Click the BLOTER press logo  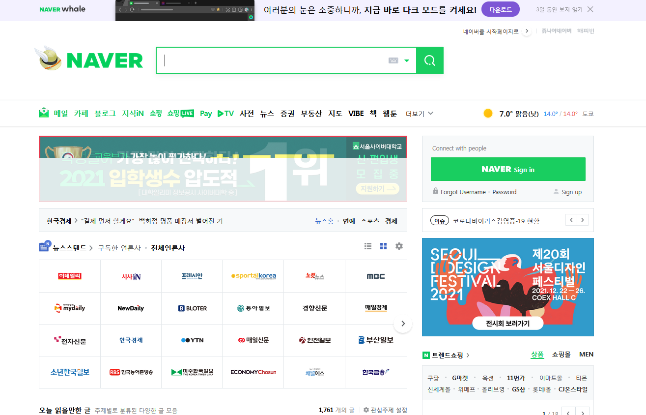pyautogui.click(x=192, y=308)
